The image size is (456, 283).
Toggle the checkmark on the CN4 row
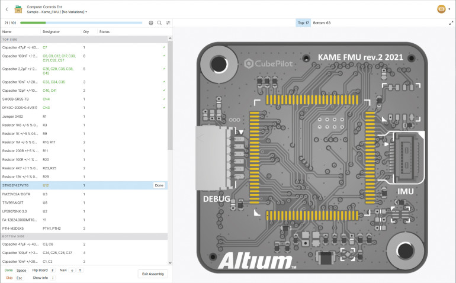pyautogui.click(x=164, y=99)
